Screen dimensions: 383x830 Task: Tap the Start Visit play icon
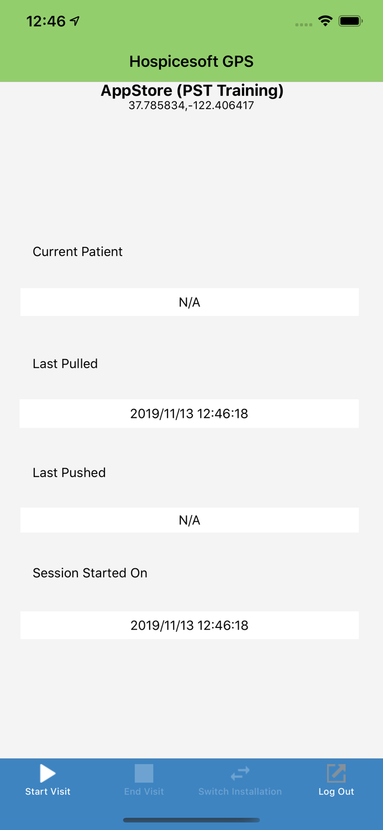pos(47,773)
